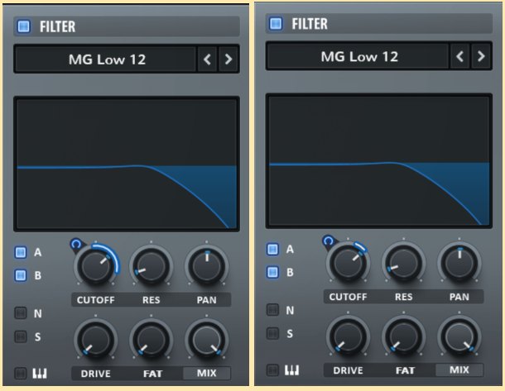Click the filter response graph in left panel
This screenshot has height=391, width=505.
(126, 164)
